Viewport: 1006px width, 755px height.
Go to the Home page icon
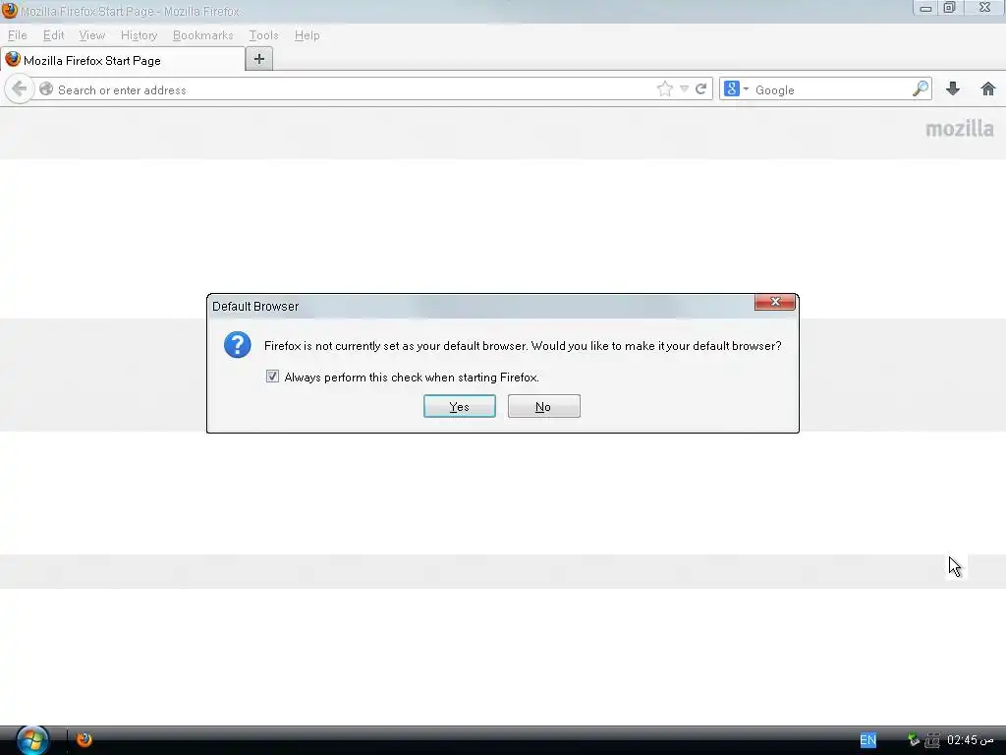point(988,89)
